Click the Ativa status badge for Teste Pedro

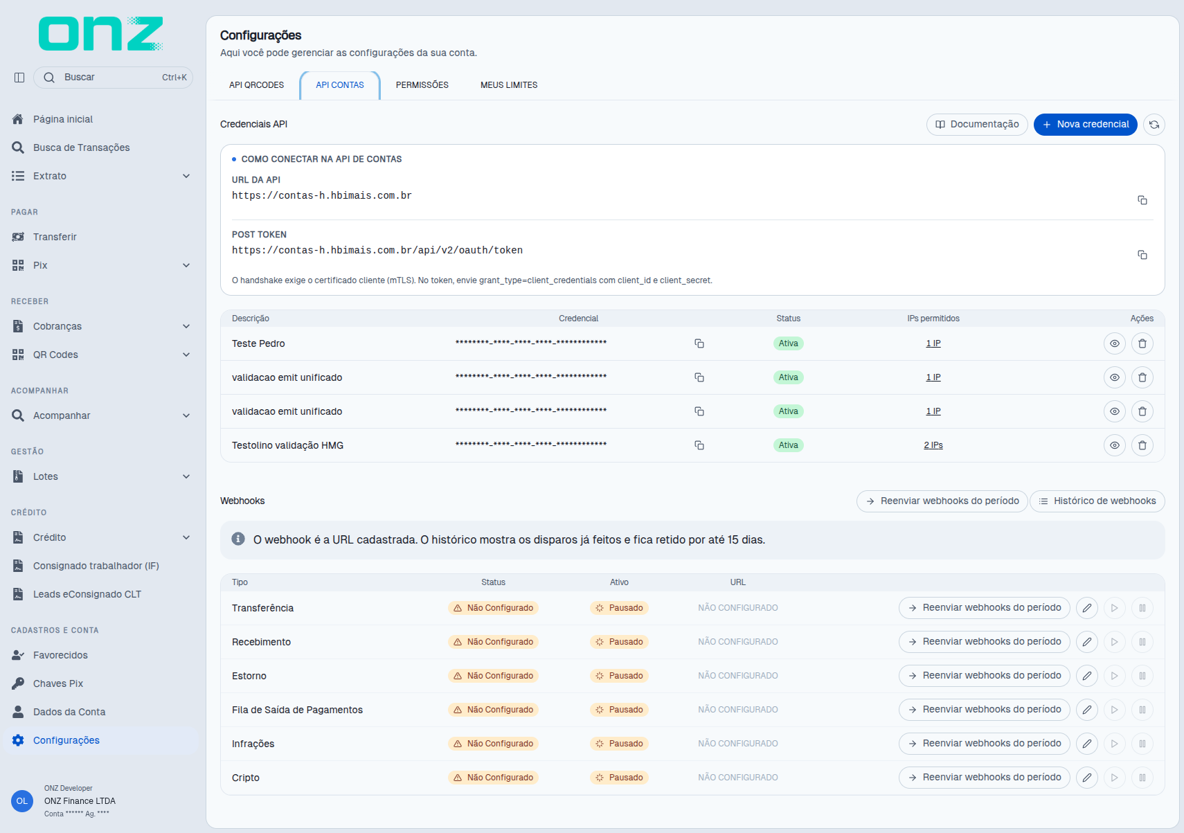[788, 343]
